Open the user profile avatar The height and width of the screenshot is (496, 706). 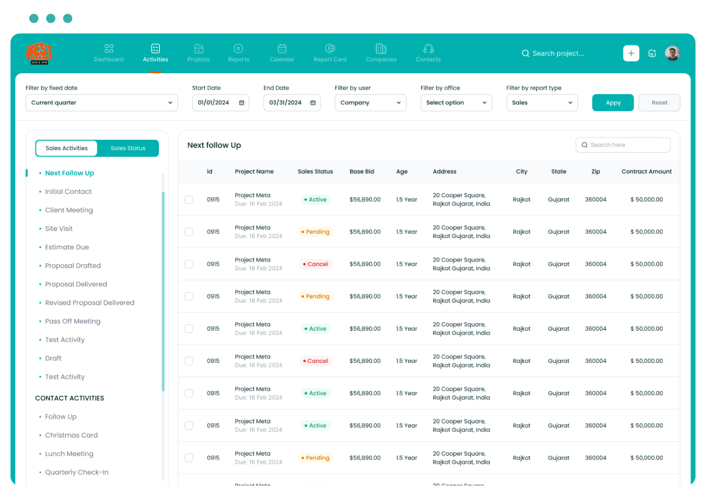(x=673, y=53)
